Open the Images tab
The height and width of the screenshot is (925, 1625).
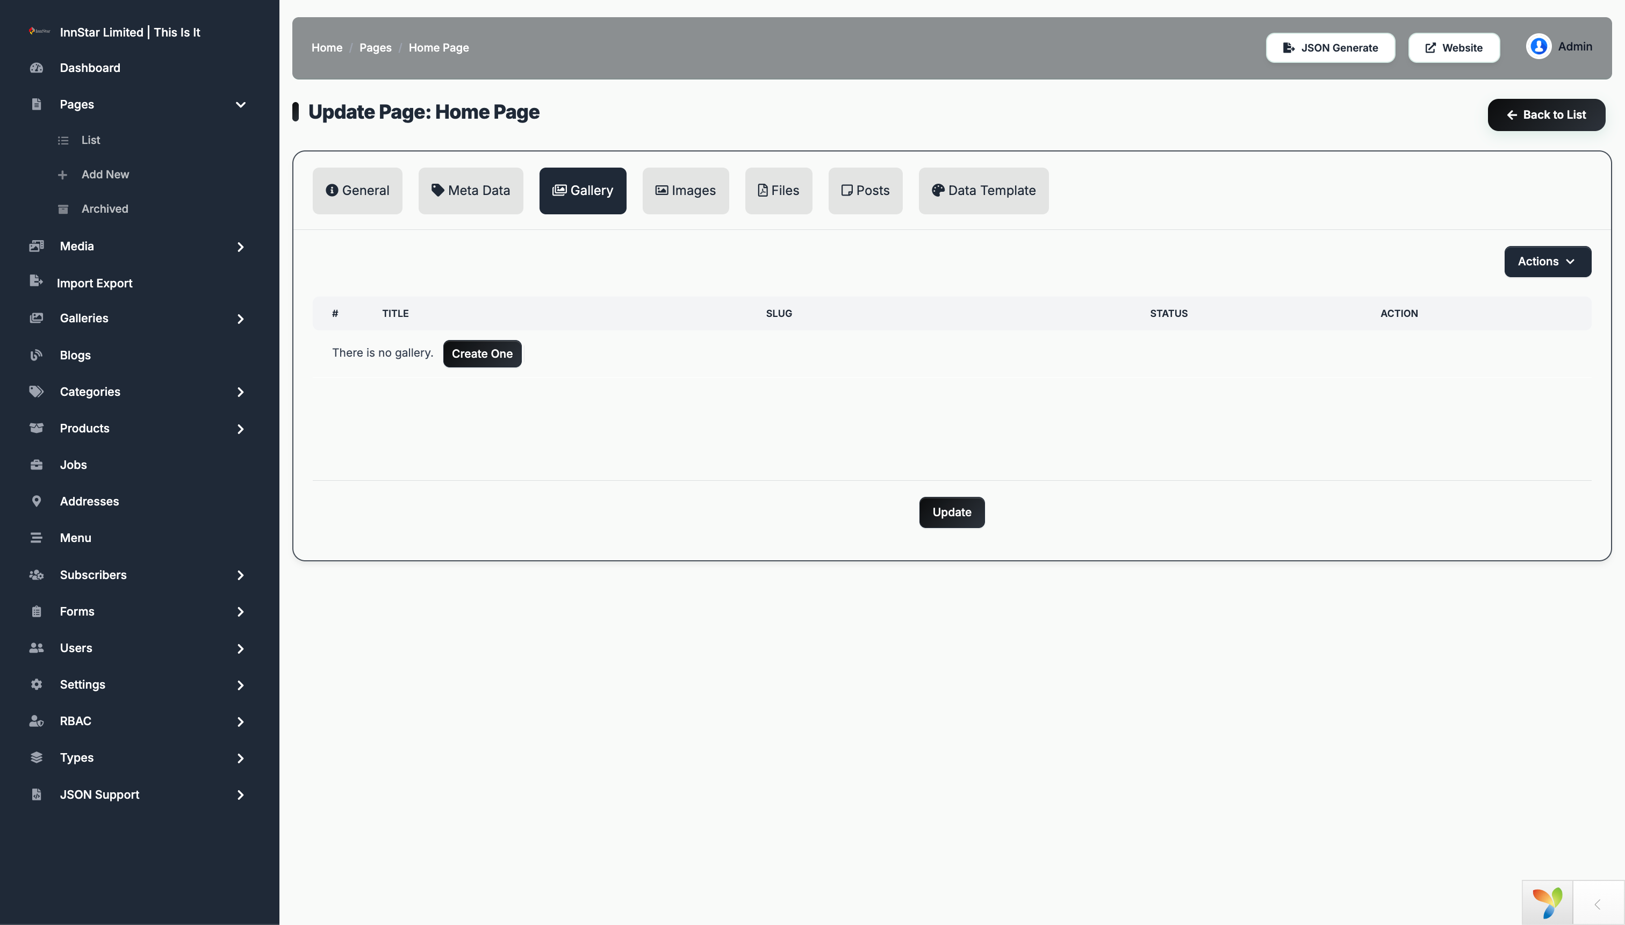coord(685,191)
